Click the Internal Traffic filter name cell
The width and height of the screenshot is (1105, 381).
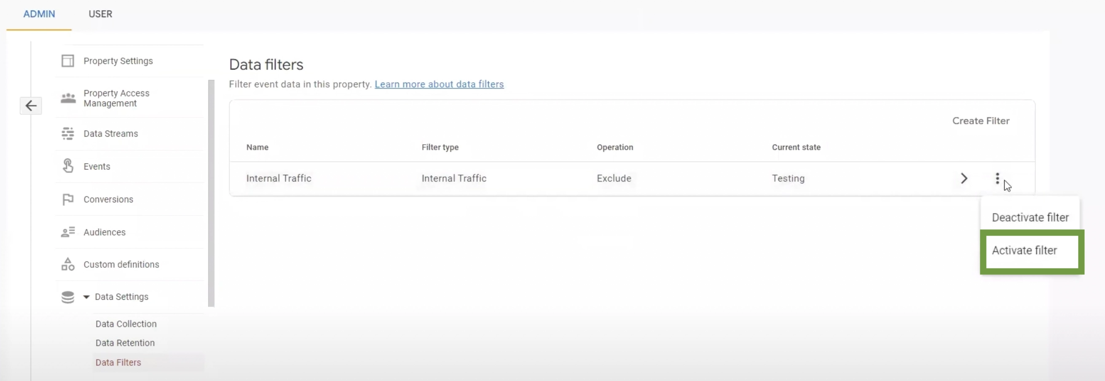click(x=279, y=178)
